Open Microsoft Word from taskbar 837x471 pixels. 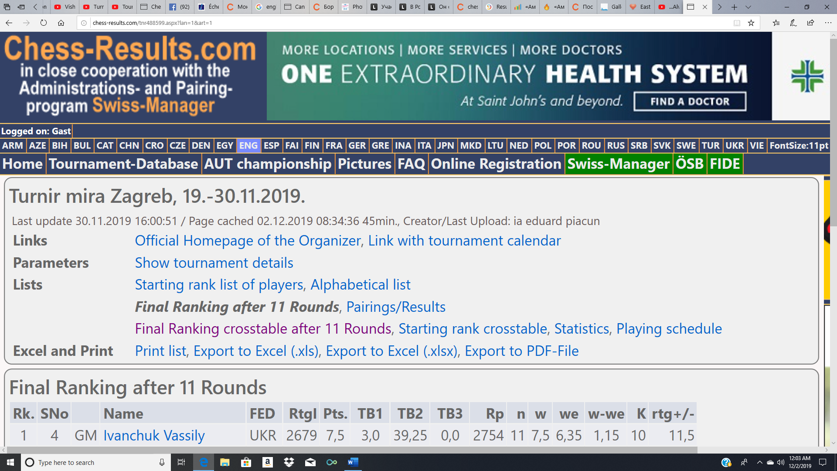coord(353,462)
